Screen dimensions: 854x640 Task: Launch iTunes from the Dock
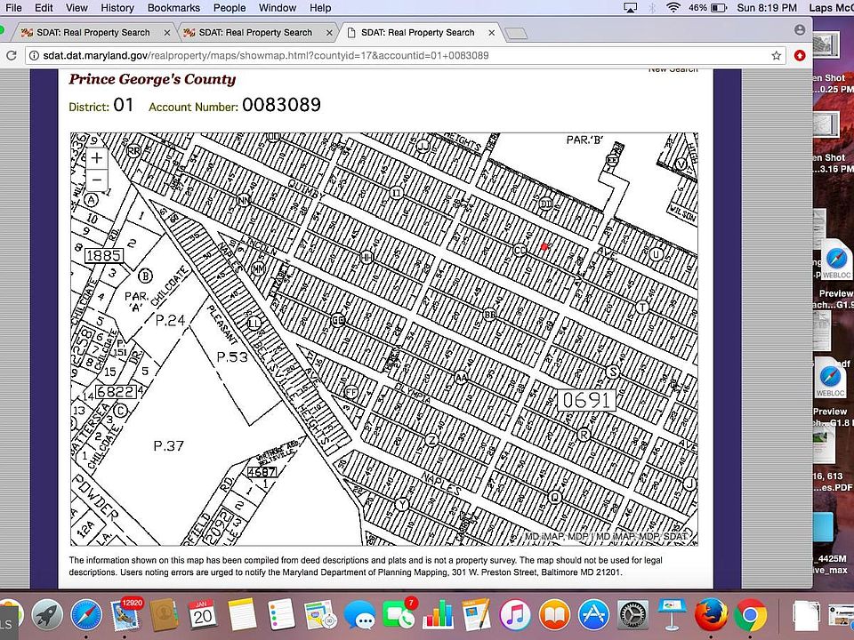[514, 612]
